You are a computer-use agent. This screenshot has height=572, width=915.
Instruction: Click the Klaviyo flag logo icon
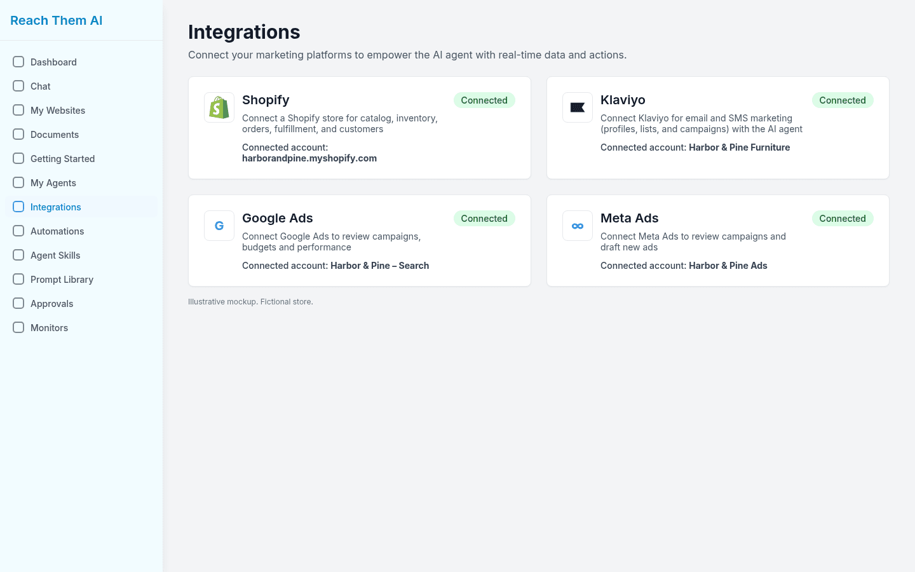point(578,107)
